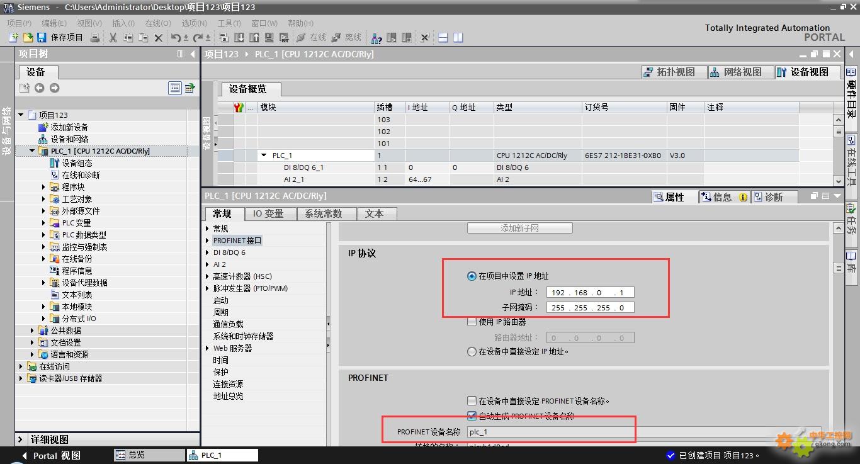The height and width of the screenshot is (464, 860).
Task: Select 在设备中直接设定 IP 地址 radio button
Action: click(472, 352)
